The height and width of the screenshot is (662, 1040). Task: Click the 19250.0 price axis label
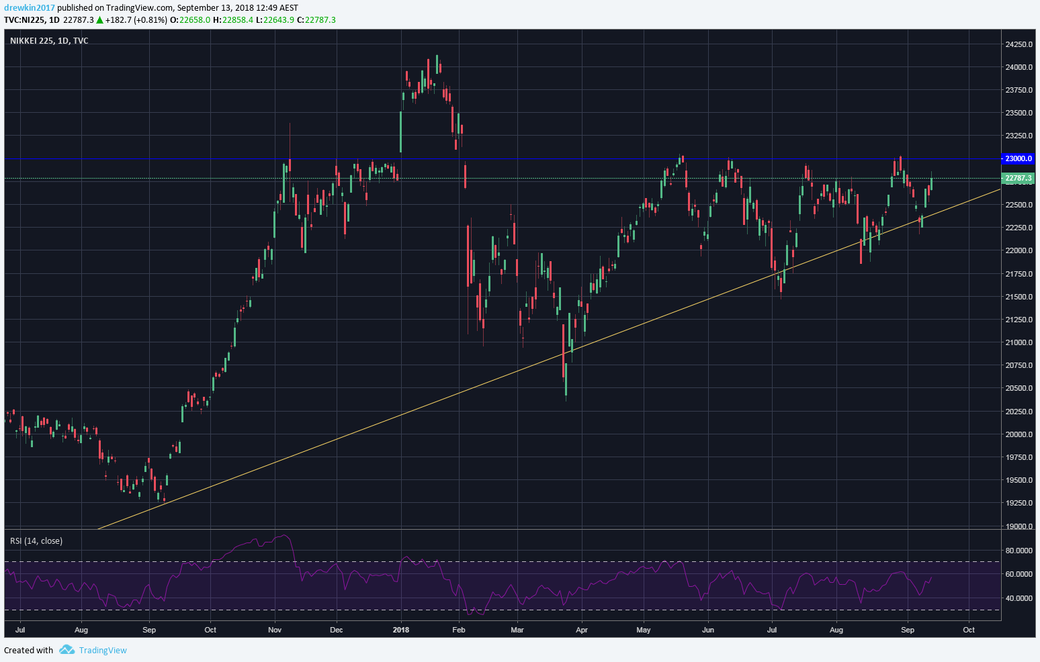point(1019,503)
